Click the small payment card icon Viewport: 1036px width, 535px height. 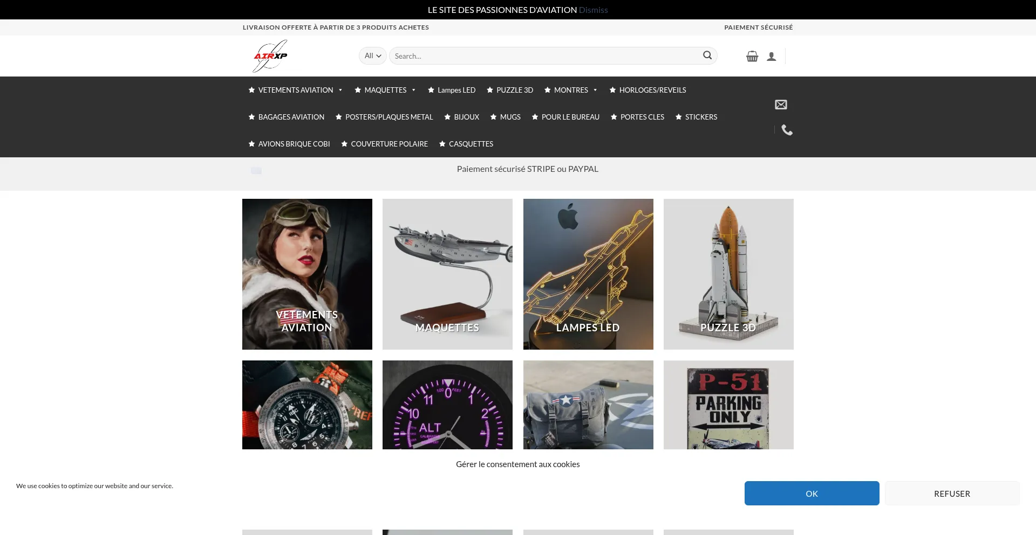(x=256, y=170)
